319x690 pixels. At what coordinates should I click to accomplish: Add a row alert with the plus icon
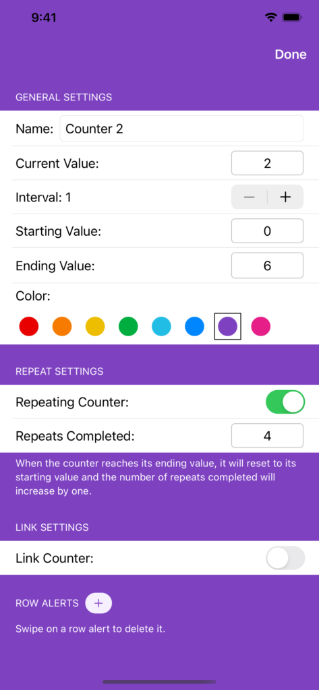98,603
